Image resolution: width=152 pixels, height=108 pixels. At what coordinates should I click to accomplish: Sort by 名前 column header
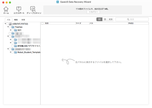click(x=60, y=23)
